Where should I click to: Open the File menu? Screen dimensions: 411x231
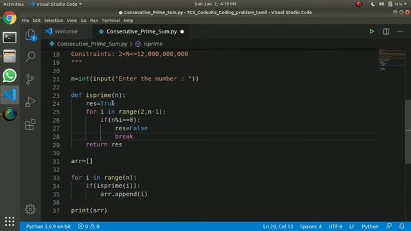click(25, 21)
